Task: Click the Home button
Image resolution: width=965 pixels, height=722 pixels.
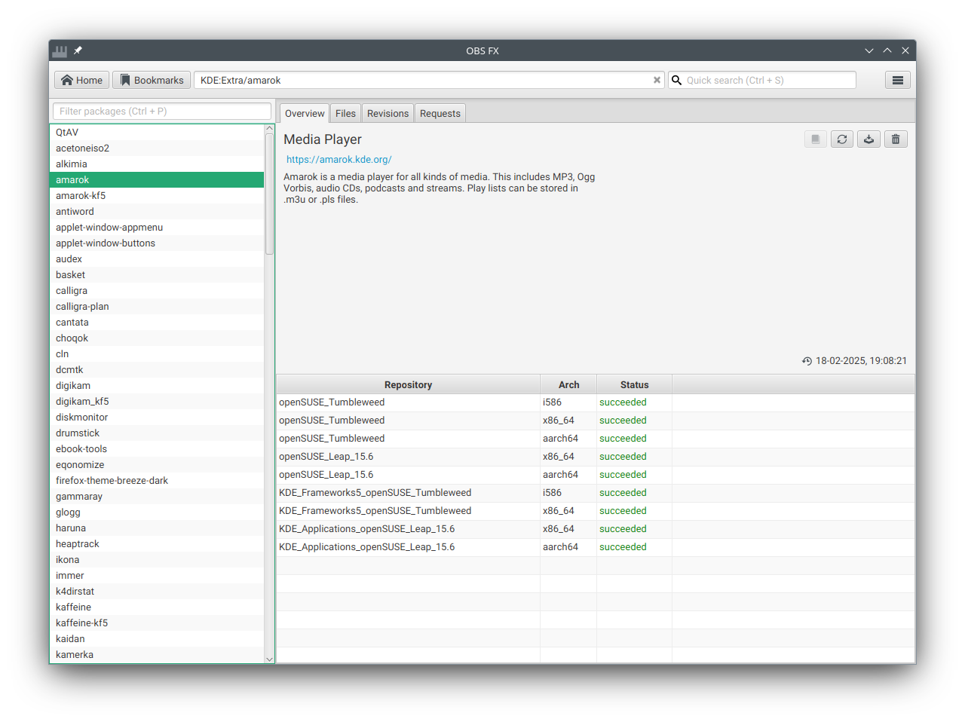Action: [82, 80]
